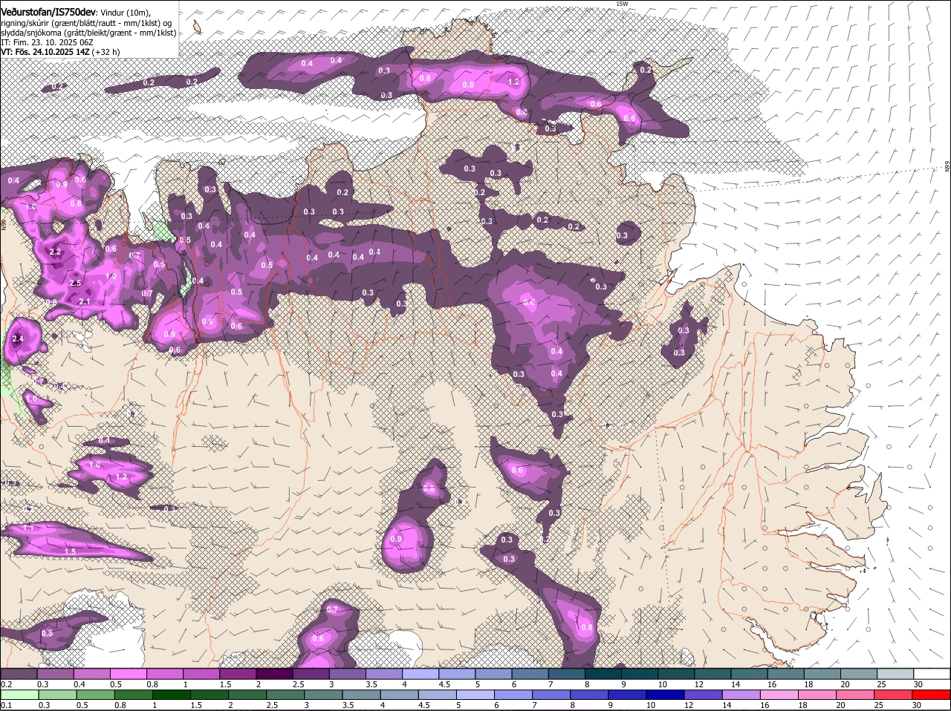The height and width of the screenshot is (711, 951).
Task: Click the 2.5 value label inside the map area
Action: tap(75, 284)
